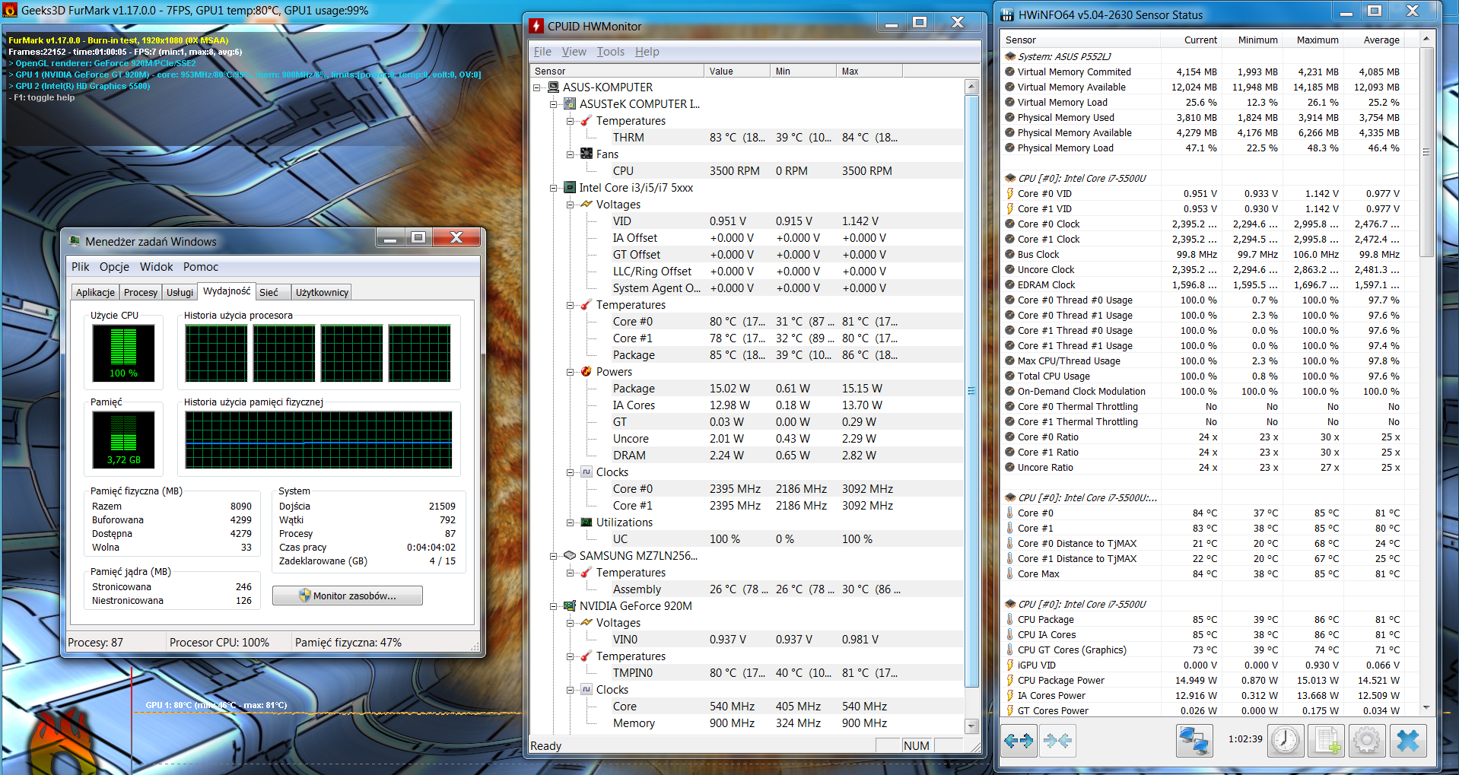Open the Widok menu in Task Manager

pyautogui.click(x=157, y=267)
